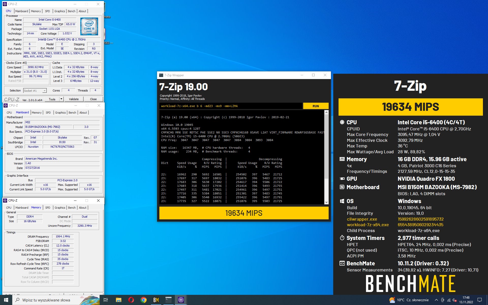Click the 7-Zip Wrapper title bar icon
This screenshot has width=488, height=305.
(x=161, y=75)
